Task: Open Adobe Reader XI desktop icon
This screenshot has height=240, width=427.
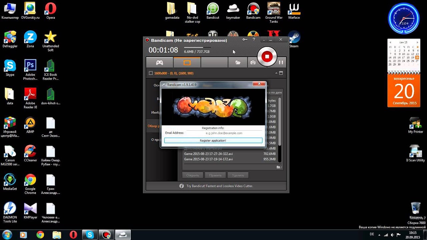Action: coord(30,98)
